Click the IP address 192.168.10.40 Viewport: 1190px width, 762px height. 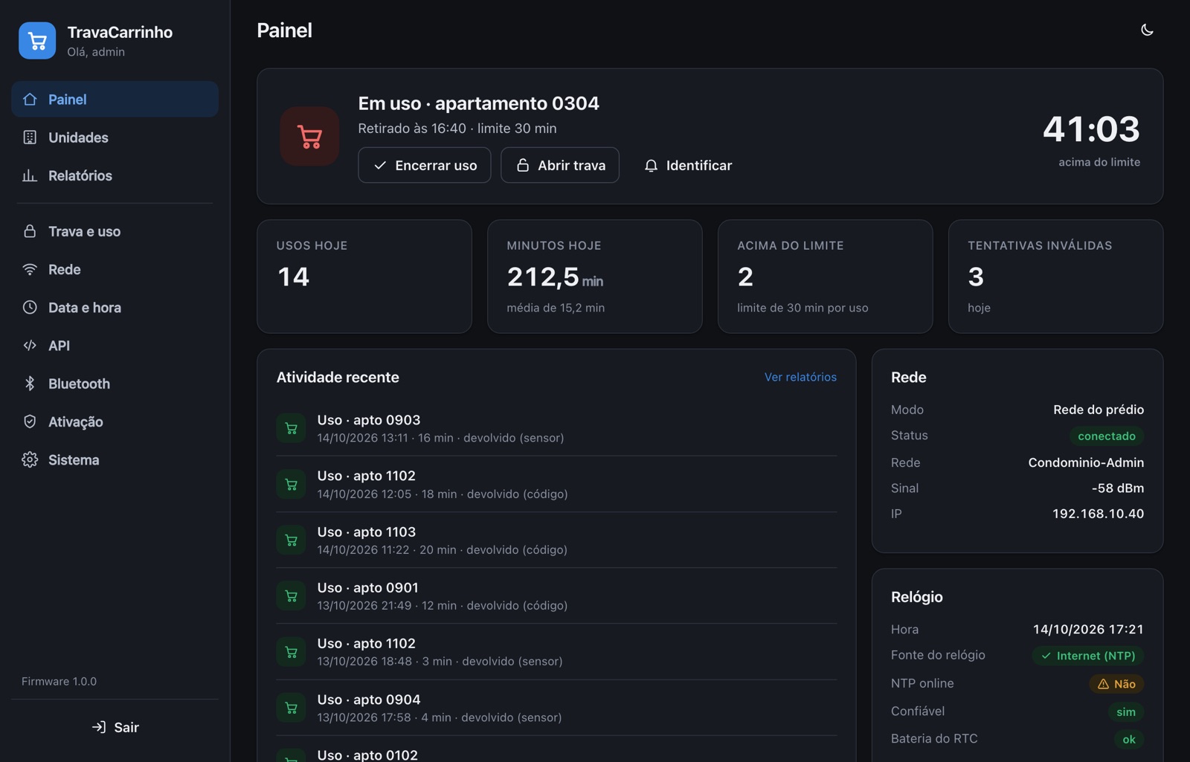(x=1098, y=514)
